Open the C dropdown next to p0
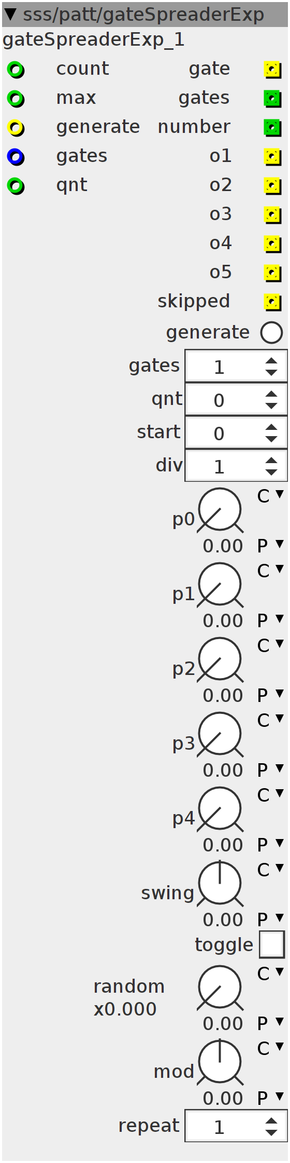290x1163 pixels. click(271, 496)
